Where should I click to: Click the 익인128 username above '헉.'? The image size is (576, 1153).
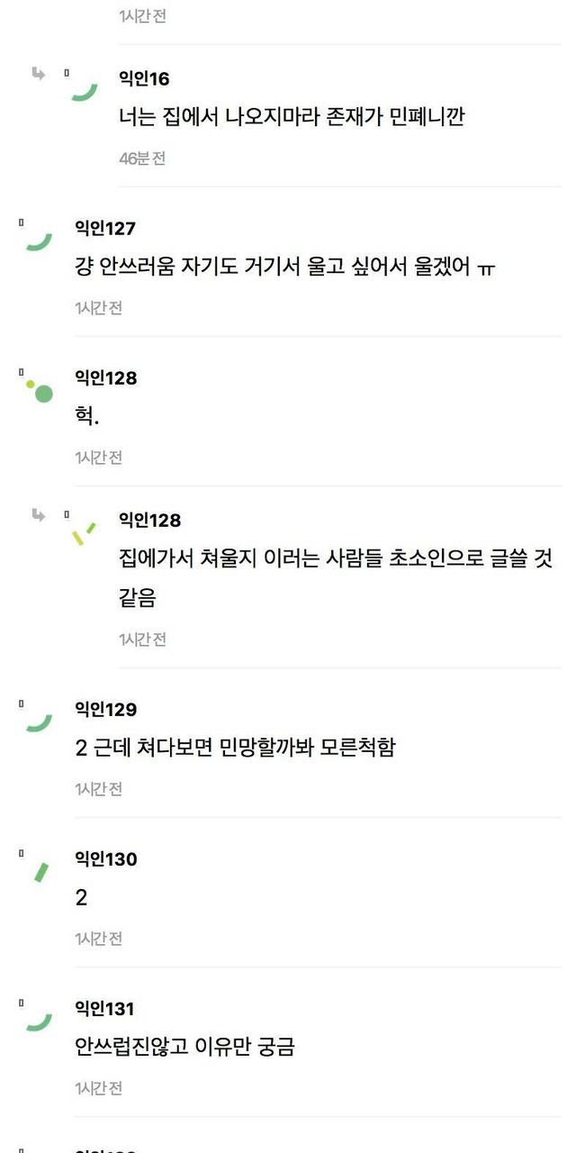(105, 378)
